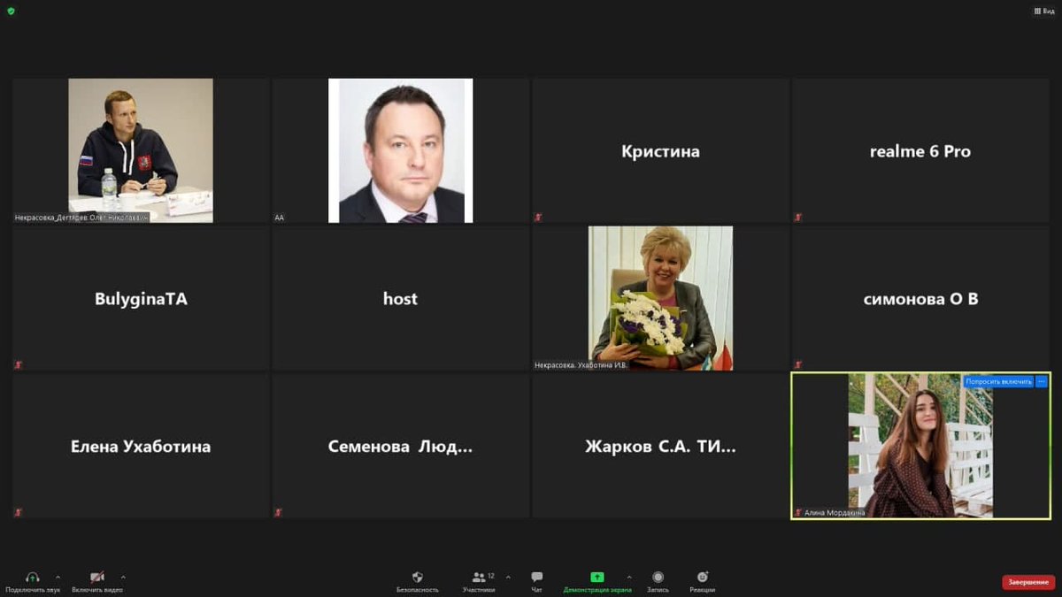
Task: Click the Жарков С.А. ТИ... participant name
Action: click(660, 447)
